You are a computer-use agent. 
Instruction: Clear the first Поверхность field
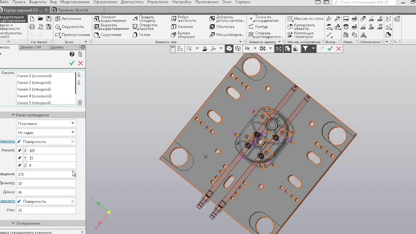click(x=72, y=141)
